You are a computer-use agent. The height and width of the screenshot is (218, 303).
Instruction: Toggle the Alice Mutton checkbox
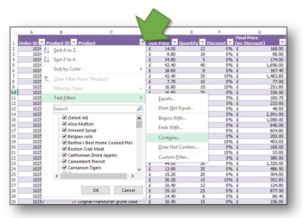coord(64,124)
